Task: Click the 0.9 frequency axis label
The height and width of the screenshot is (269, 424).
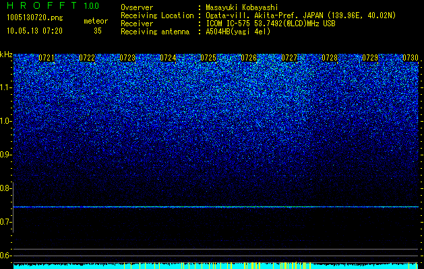Action: [x=5, y=155]
